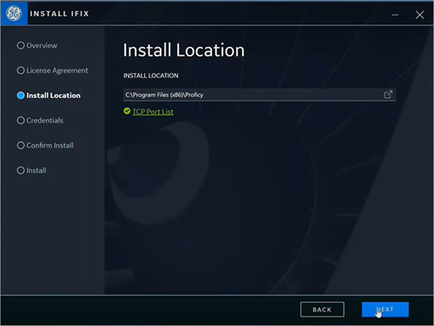Go to Install Location step label
The image size is (434, 326).
point(53,95)
